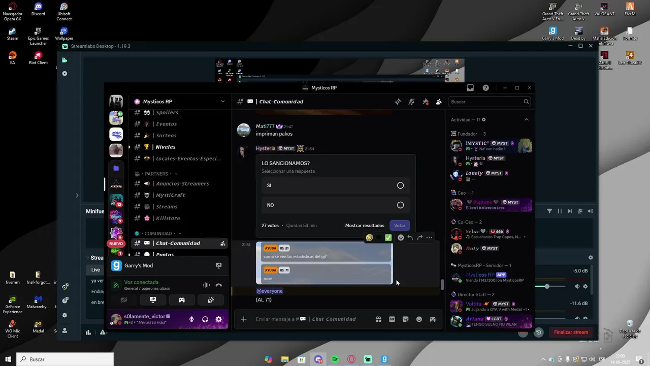Viewport: 650px width, 366px height.
Task: Open the GIF picker in Discord
Action: (x=392, y=319)
